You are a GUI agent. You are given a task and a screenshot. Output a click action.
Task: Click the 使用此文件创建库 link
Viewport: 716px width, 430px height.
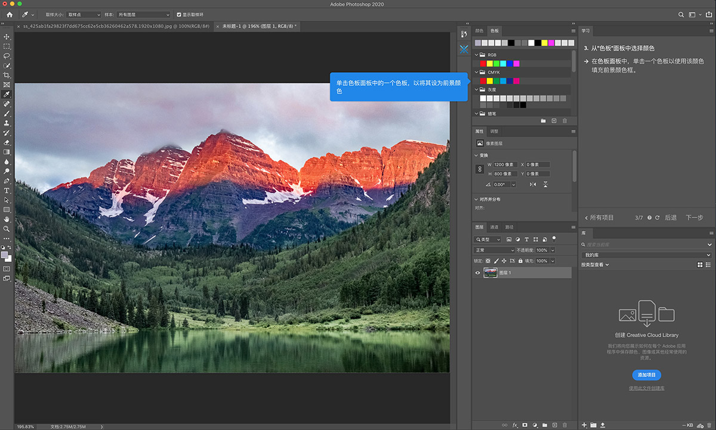click(x=647, y=388)
